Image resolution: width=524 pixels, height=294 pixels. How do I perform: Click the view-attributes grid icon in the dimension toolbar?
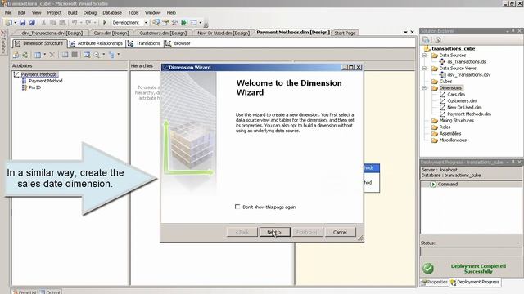(38, 55)
